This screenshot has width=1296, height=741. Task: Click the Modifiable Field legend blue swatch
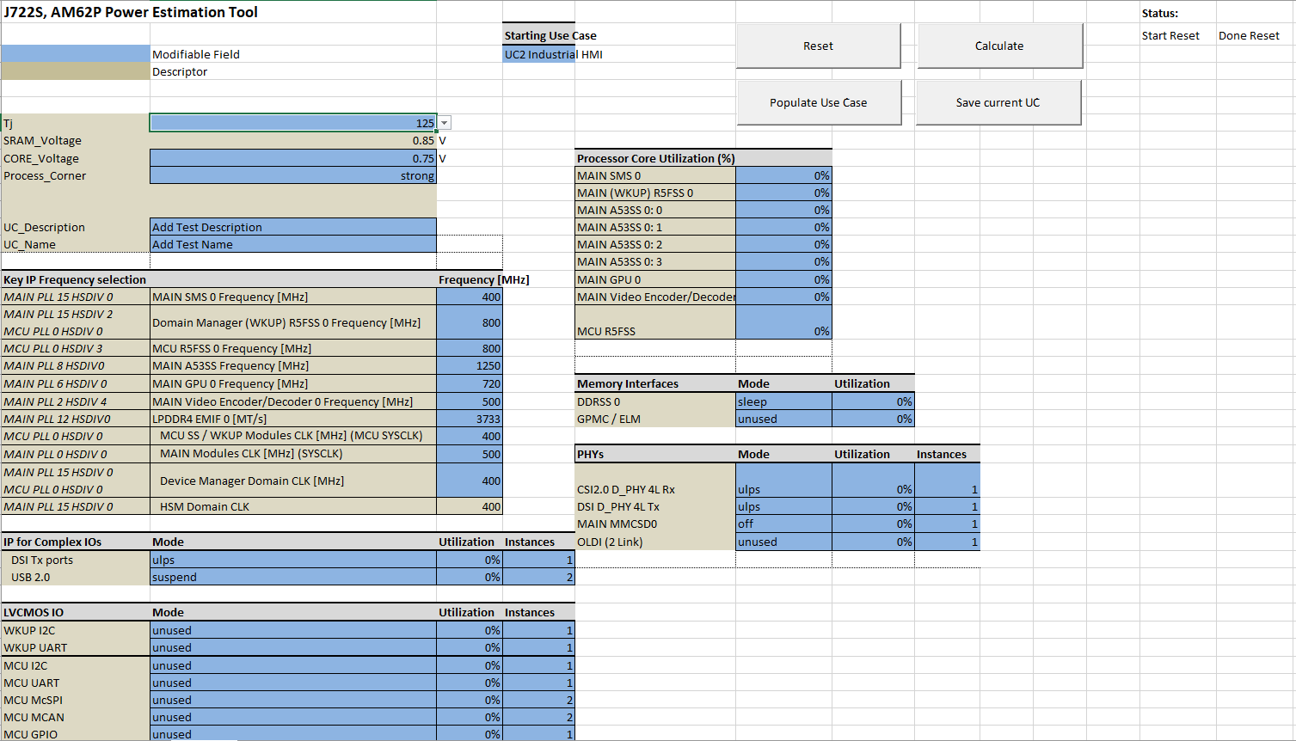coord(76,54)
